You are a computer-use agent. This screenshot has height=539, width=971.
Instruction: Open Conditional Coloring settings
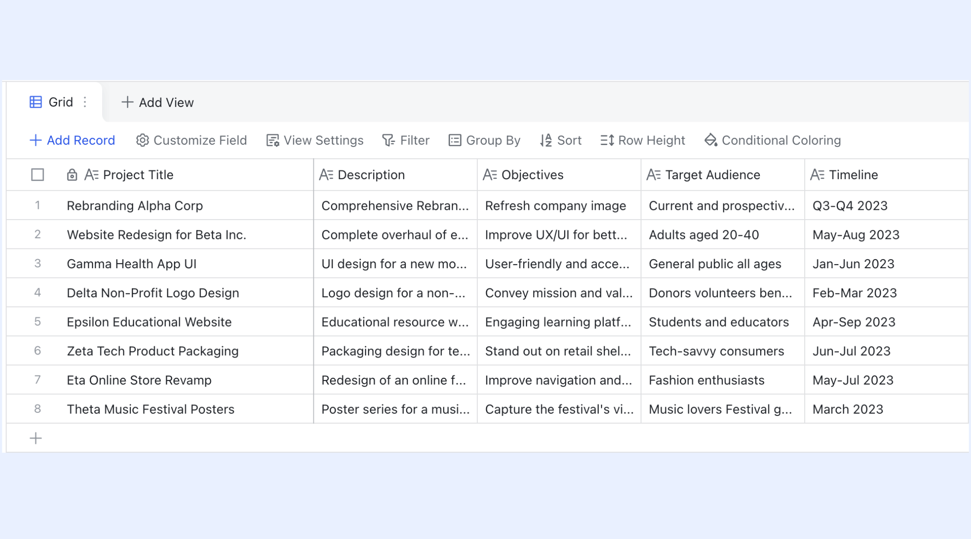click(x=773, y=140)
